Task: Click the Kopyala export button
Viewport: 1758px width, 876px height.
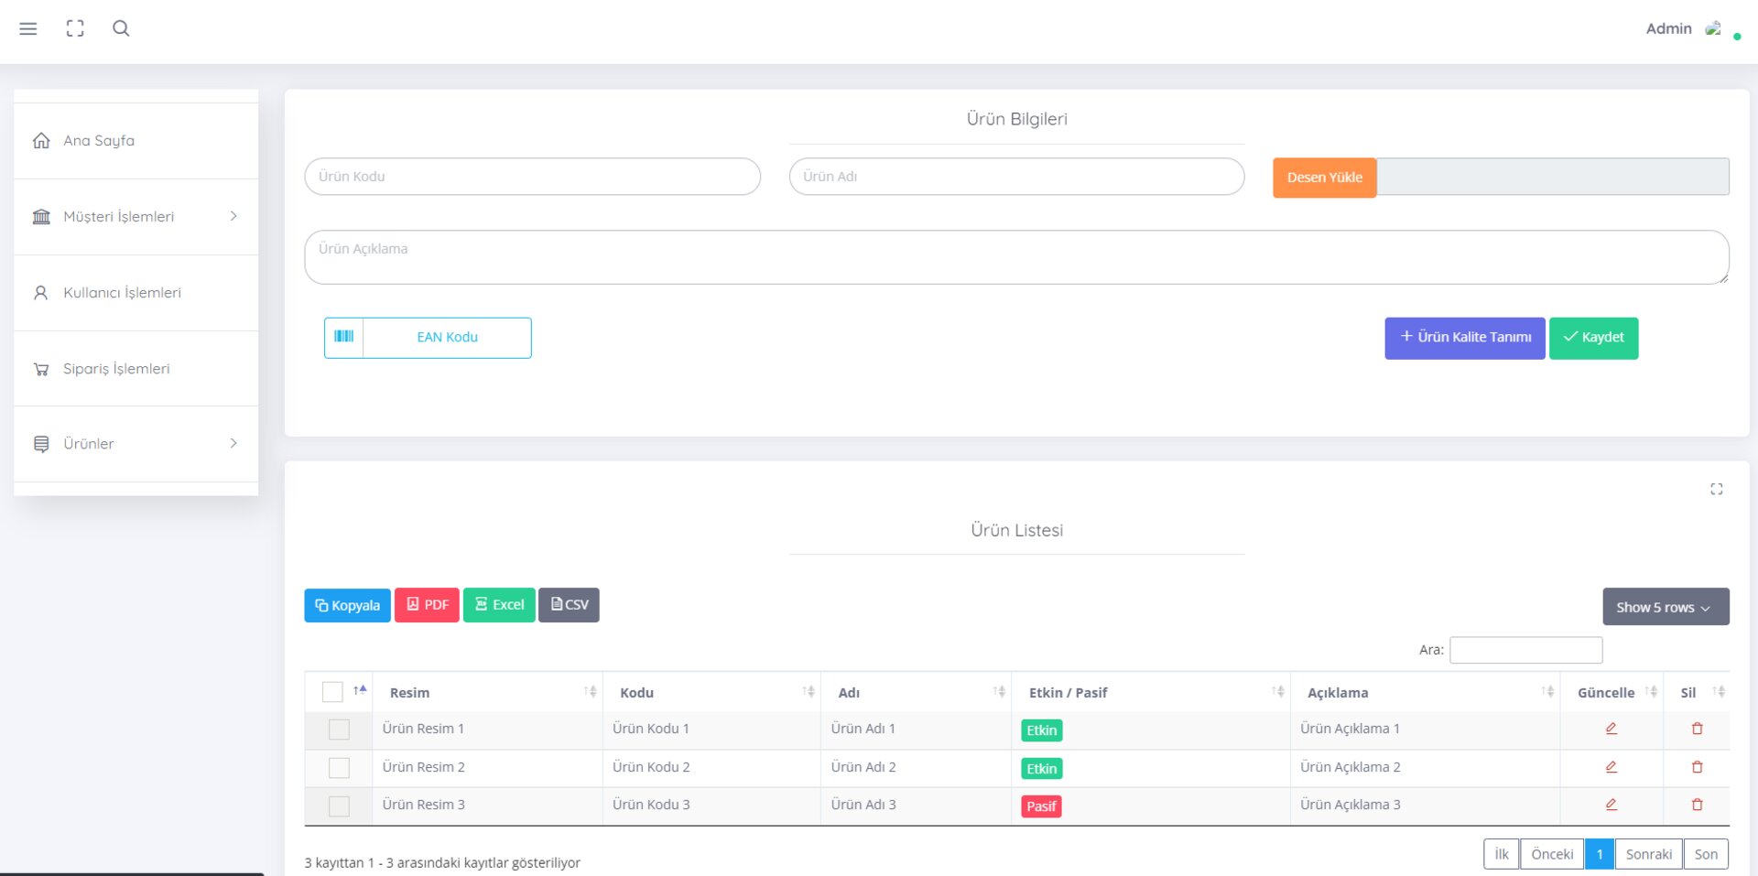Action: pyautogui.click(x=347, y=605)
